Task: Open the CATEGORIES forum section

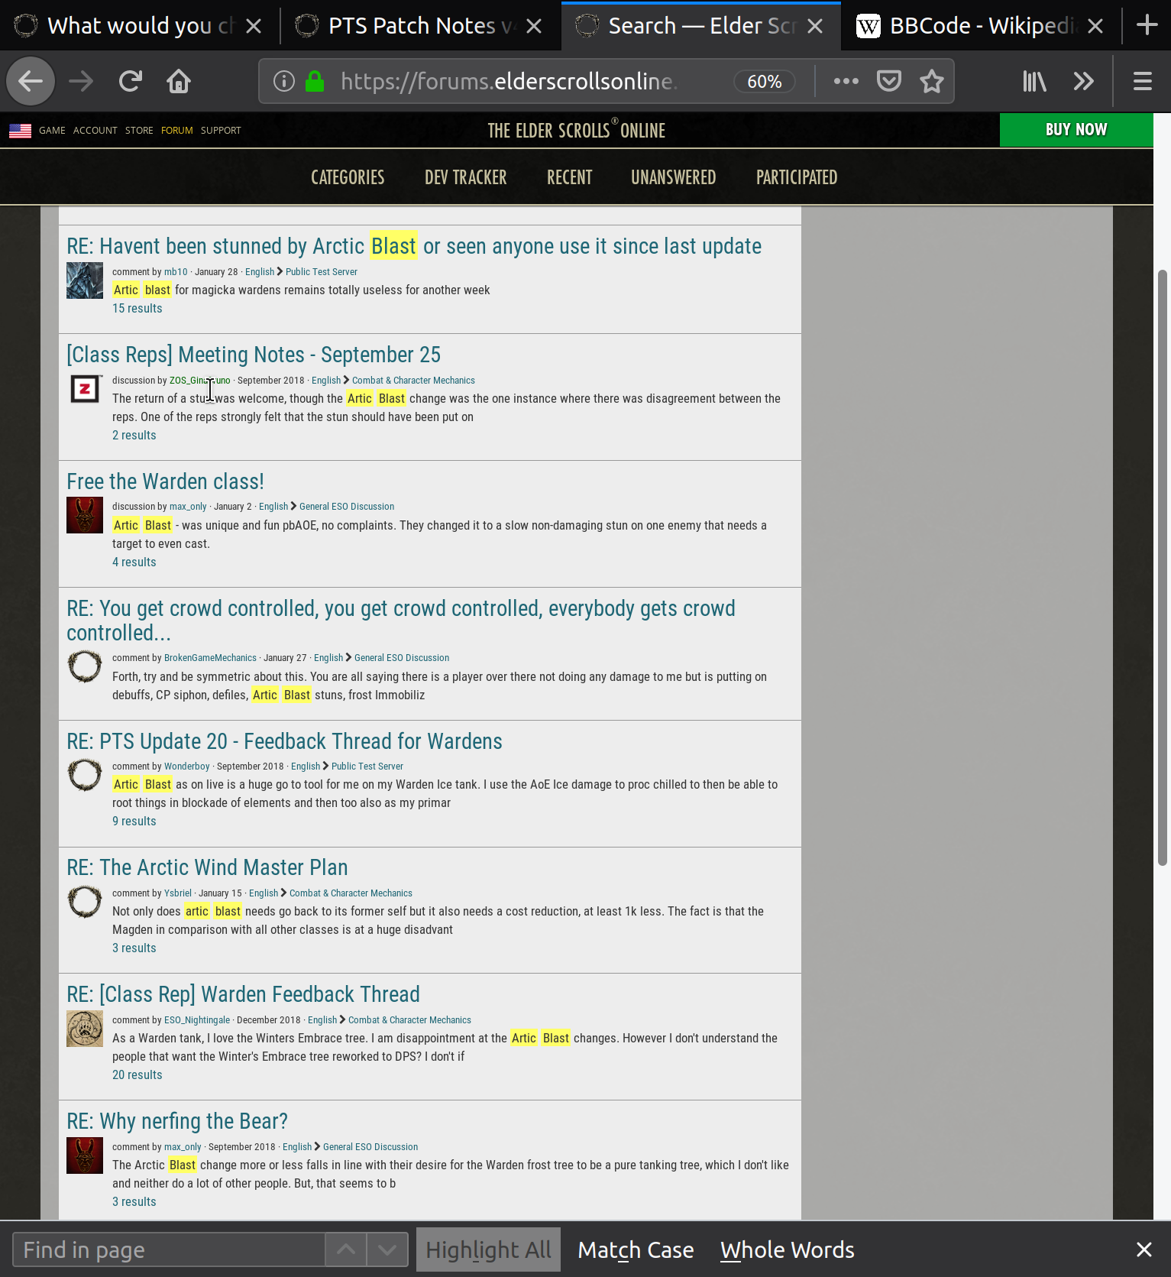Action: (348, 177)
